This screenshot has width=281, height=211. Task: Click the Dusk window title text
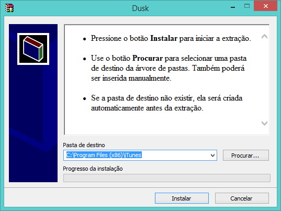click(x=140, y=8)
